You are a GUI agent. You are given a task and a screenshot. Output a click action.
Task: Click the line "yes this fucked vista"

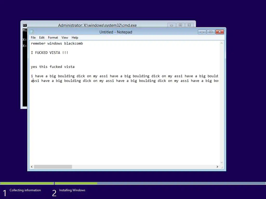coord(52,67)
